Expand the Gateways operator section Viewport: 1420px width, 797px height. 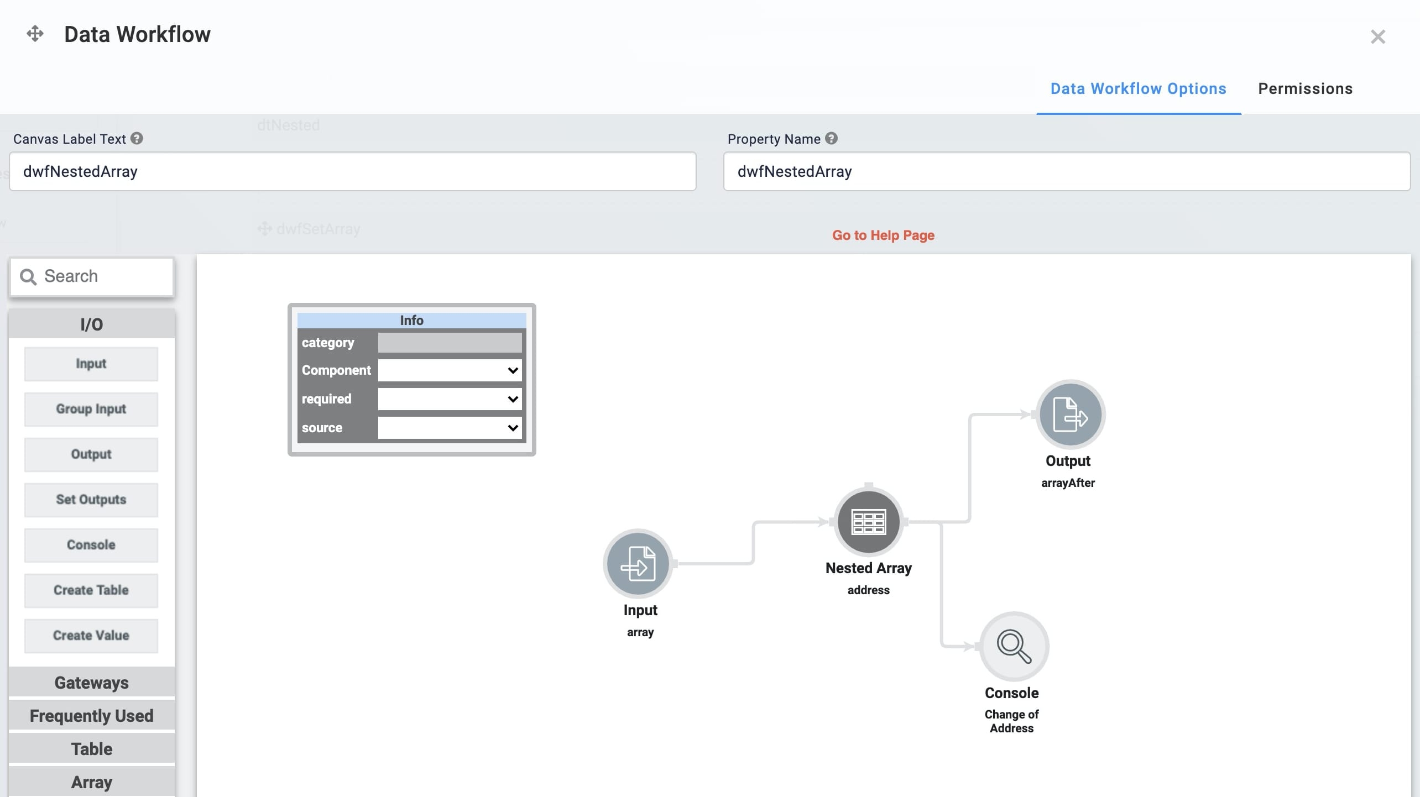pos(92,683)
